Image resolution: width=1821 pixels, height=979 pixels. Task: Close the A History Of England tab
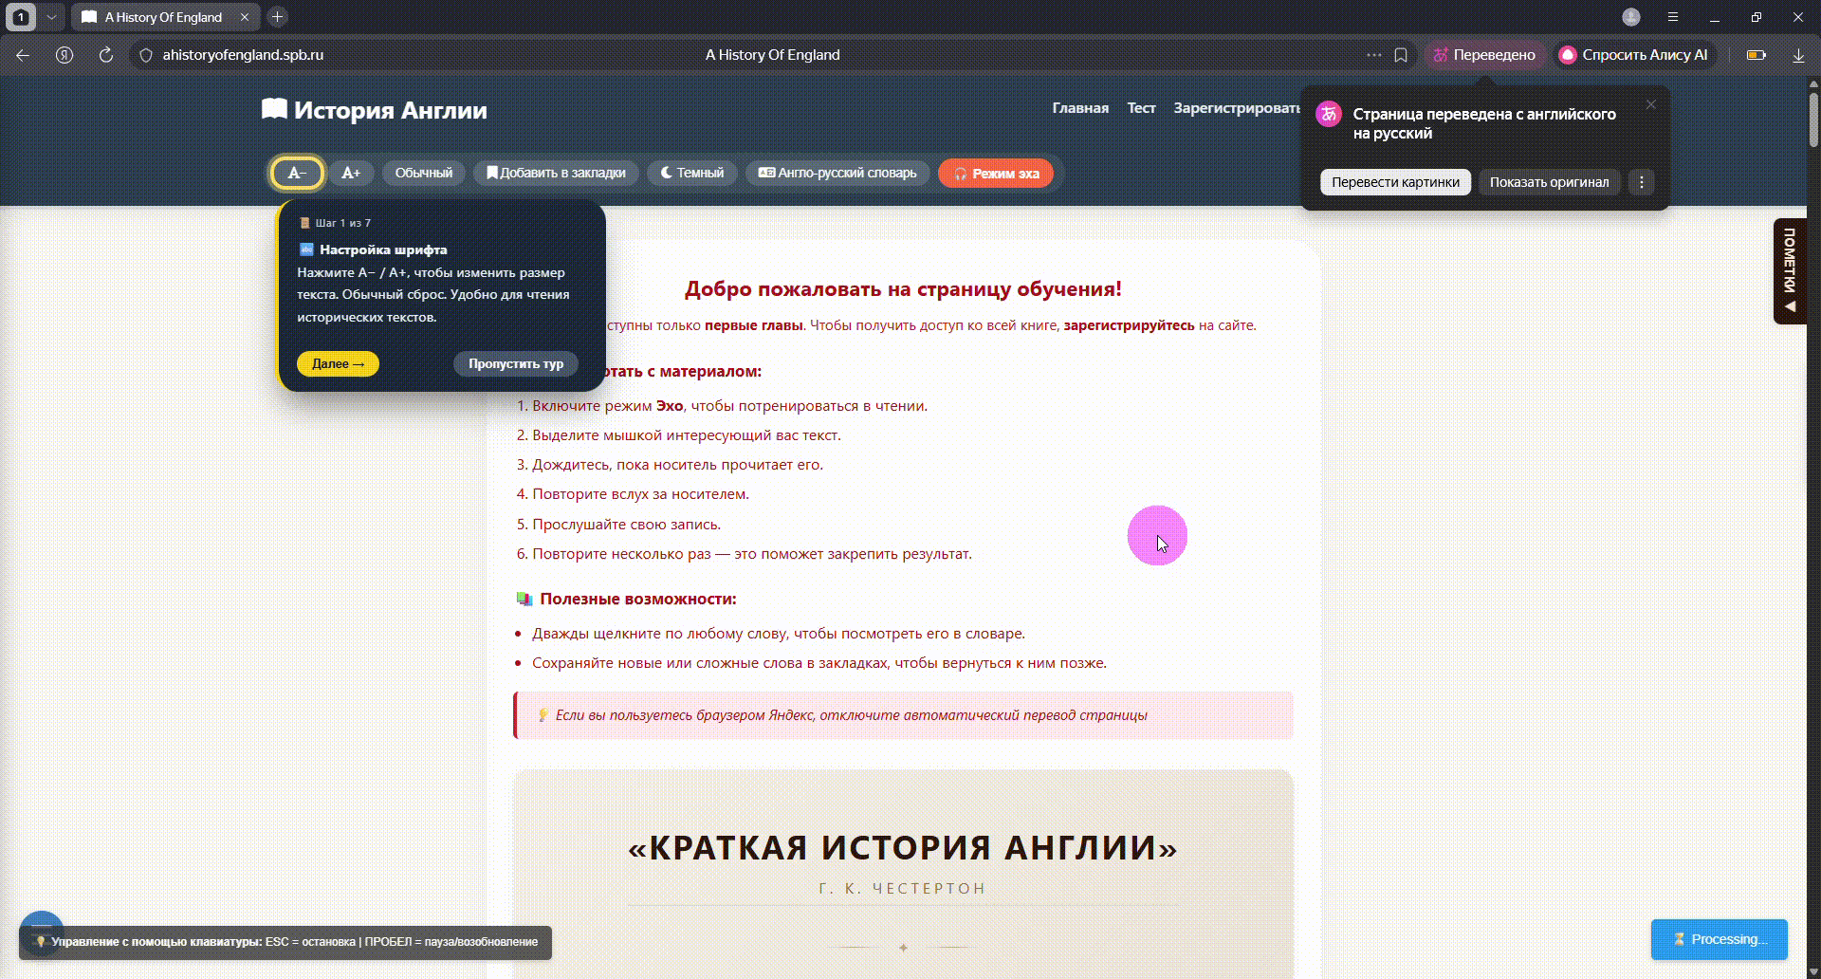pos(245,17)
